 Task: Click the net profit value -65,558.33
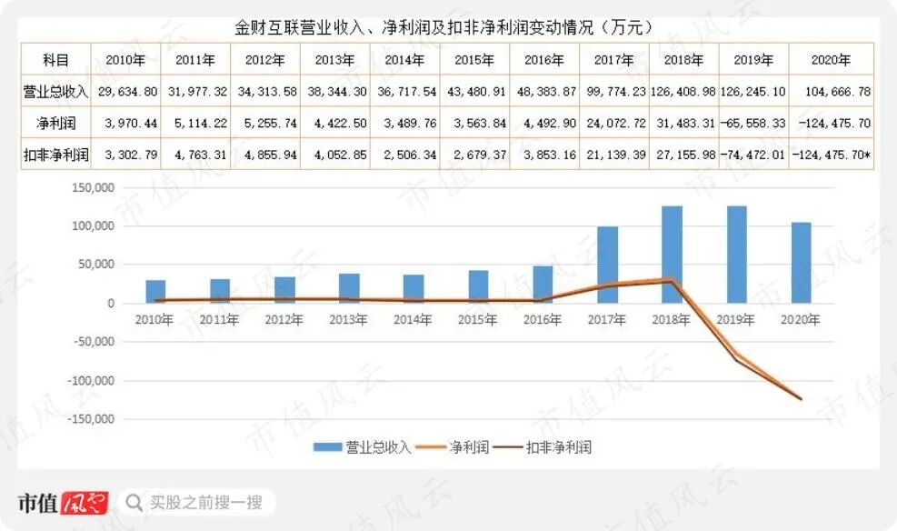[753, 123]
